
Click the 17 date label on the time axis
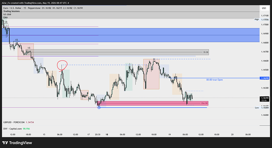(88, 135)
